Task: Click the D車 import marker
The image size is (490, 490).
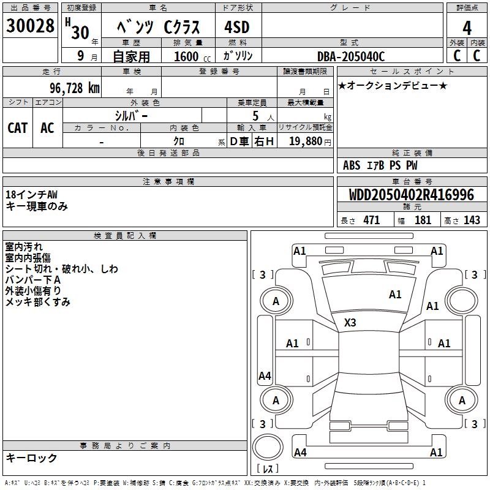Action: tap(239, 141)
